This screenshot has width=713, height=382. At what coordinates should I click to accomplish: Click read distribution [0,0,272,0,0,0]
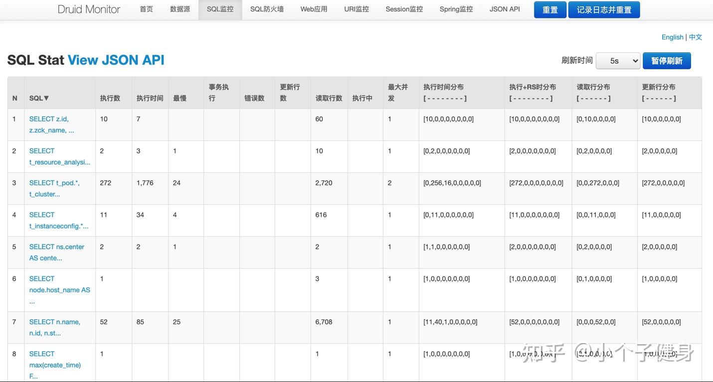pos(598,183)
